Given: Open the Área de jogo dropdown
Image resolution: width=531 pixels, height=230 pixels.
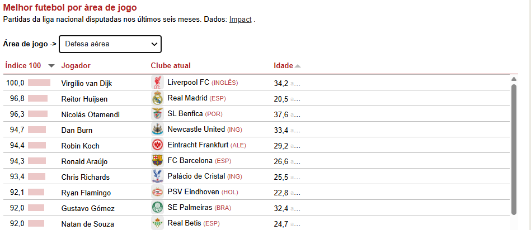Looking at the screenshot, I should pos(110,44).
